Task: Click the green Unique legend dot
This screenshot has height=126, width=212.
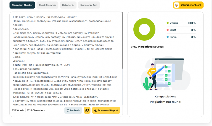Action: pyautogui.click(x=168, y=23)
